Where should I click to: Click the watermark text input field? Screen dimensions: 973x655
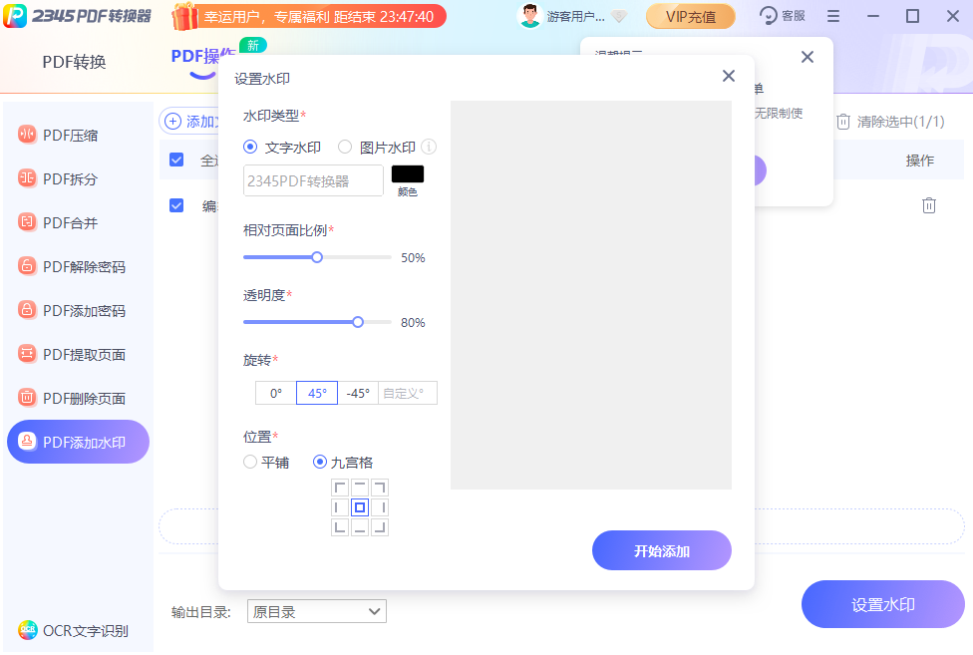click(313, 180)
